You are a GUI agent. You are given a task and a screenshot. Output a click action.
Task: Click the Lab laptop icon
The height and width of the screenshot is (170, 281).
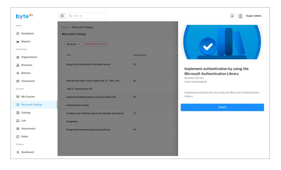click(x=18, y=121)
